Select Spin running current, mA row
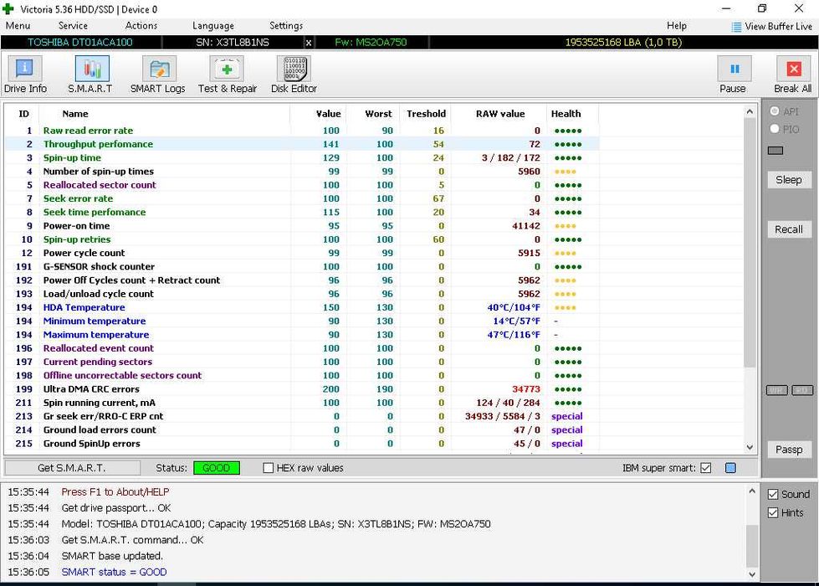Image resolution: width=819 pixels, height=586 pixels. tap(302, 403)
